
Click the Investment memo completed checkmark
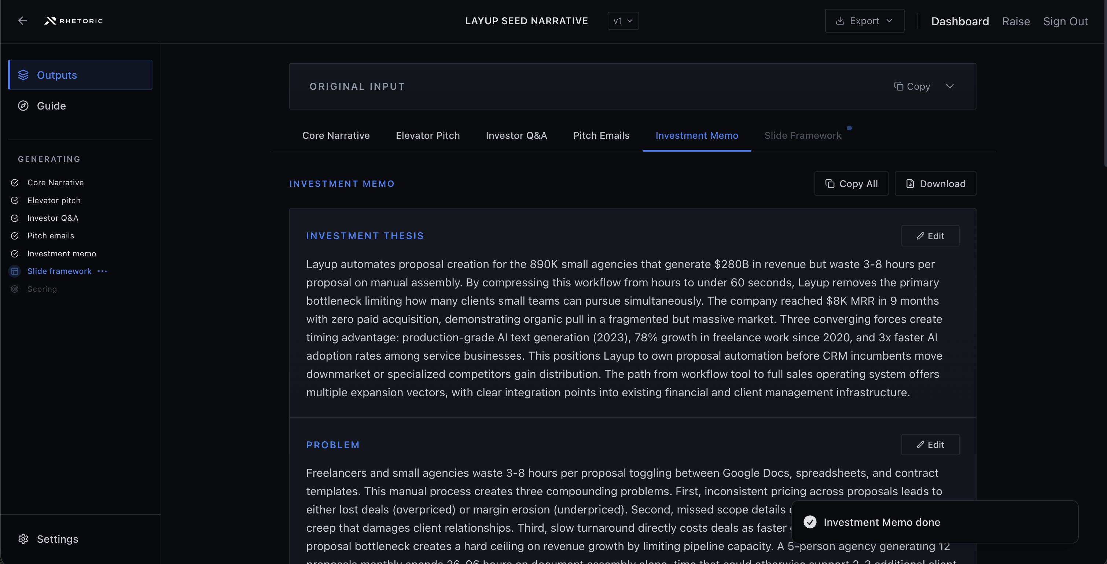15,254
